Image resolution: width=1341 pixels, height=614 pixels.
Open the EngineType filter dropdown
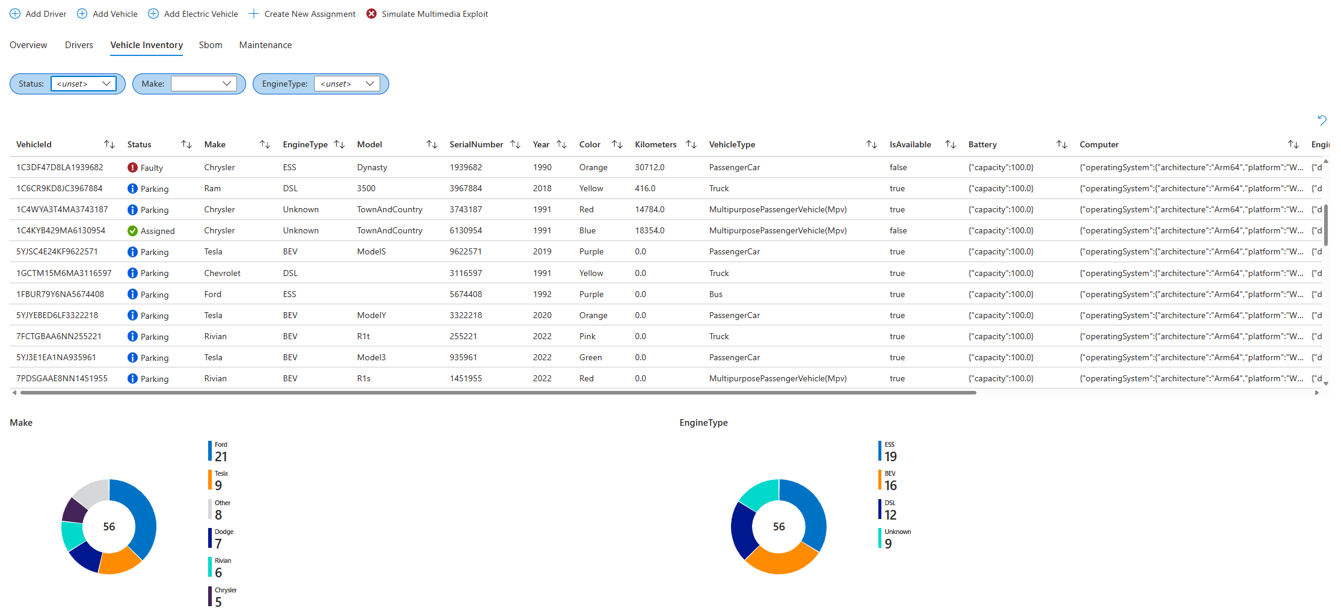[x=347, y=84]
